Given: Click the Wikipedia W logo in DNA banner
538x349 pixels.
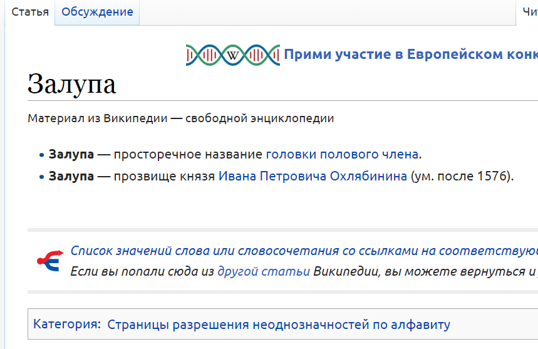Looking at the screenshot, I should click(x=233, y=55).
